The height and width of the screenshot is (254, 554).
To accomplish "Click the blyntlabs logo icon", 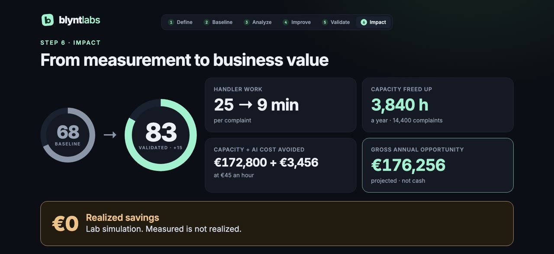I will (48, 20).
